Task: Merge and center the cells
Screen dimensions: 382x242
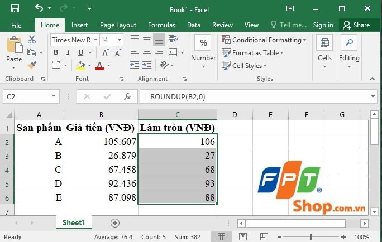Action: tap(173, 52)
